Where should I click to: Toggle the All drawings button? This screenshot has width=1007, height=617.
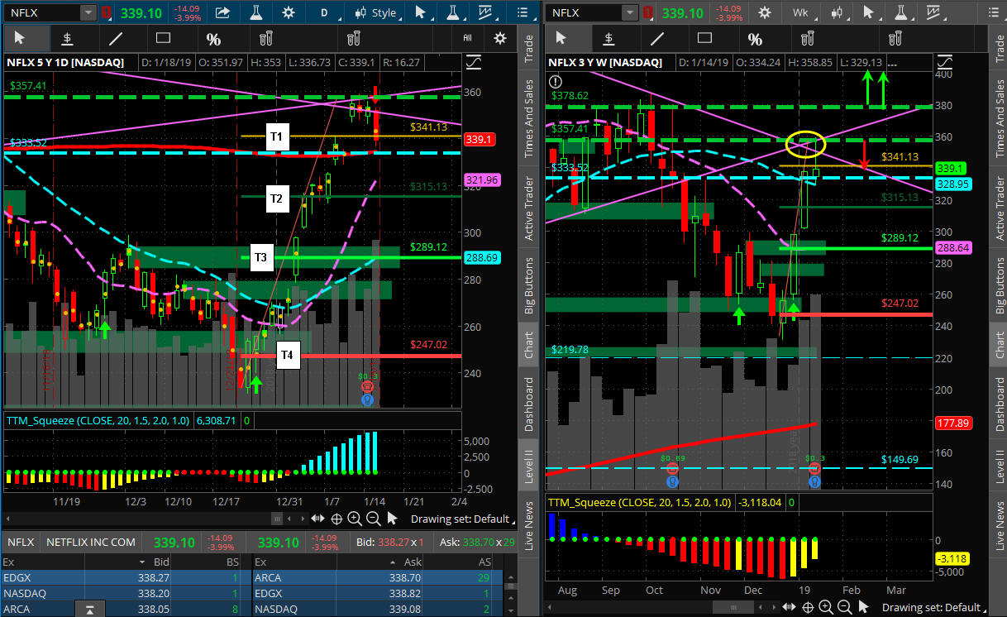tap(468, 38)
